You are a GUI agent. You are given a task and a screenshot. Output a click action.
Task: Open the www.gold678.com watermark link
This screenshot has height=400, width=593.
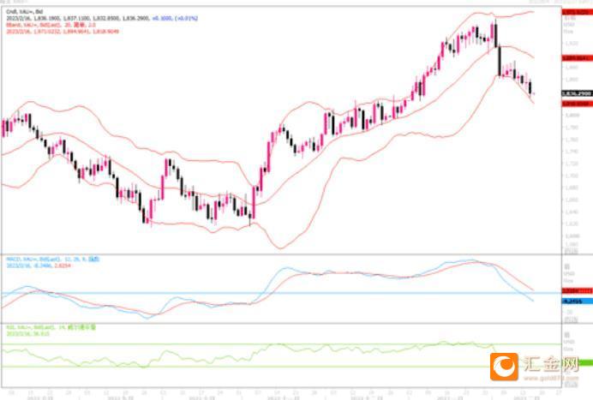pos(551,378)
